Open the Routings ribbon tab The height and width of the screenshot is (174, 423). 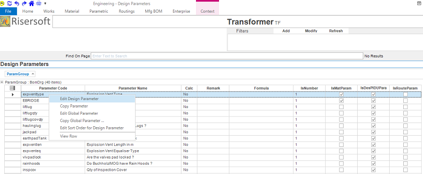pyautogui.click(x=126, y=11)
